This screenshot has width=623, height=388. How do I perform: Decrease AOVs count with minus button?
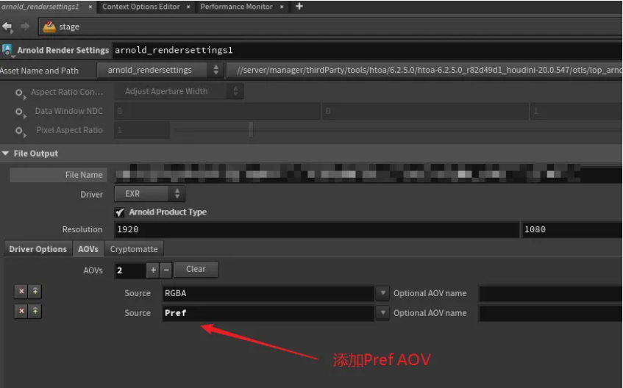[x=166, y=270]
